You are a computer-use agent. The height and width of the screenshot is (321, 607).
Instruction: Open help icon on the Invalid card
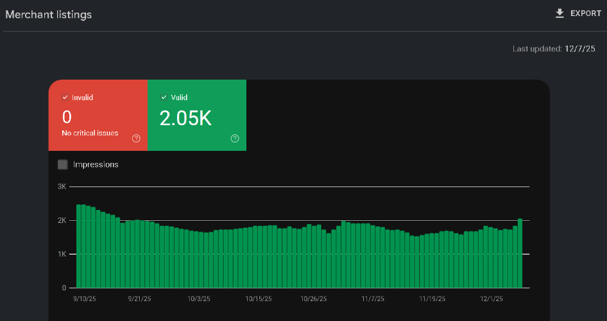[136, 138]
